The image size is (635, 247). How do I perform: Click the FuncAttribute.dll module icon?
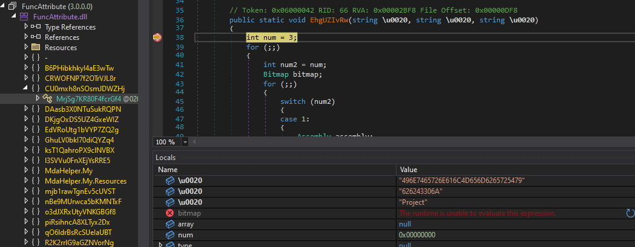tap(24, 17)
